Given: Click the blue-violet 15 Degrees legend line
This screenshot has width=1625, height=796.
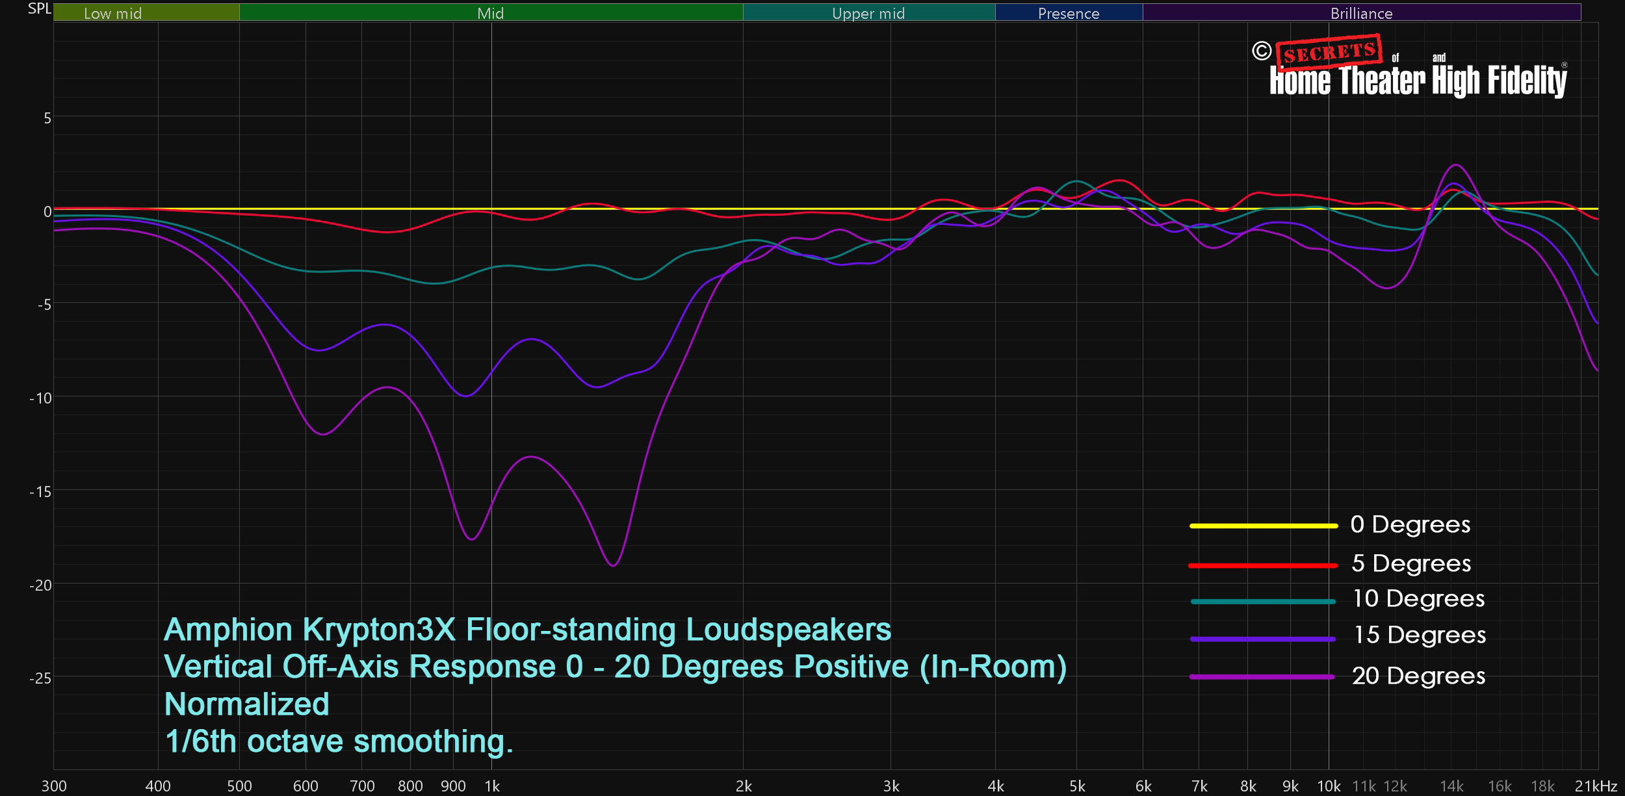Looking at the screenshot, I should [1263, 639].
